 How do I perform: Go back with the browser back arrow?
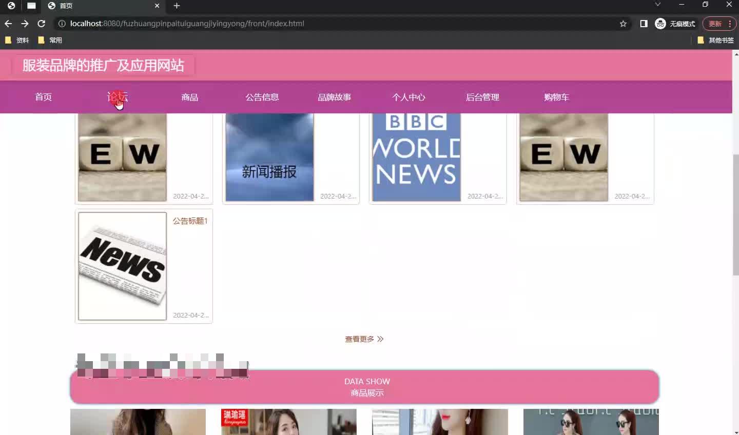(8, 24)
